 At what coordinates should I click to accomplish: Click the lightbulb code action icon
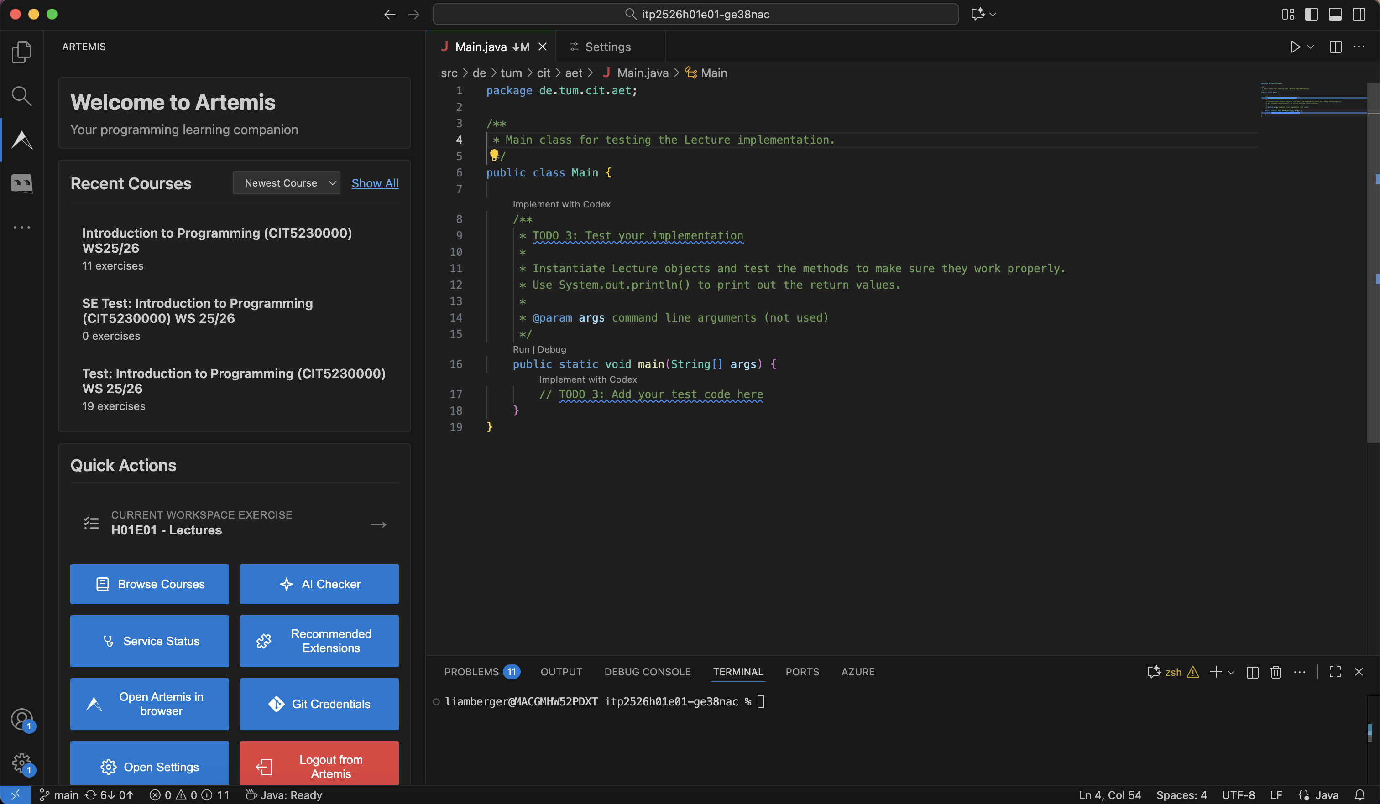(494, 156)
